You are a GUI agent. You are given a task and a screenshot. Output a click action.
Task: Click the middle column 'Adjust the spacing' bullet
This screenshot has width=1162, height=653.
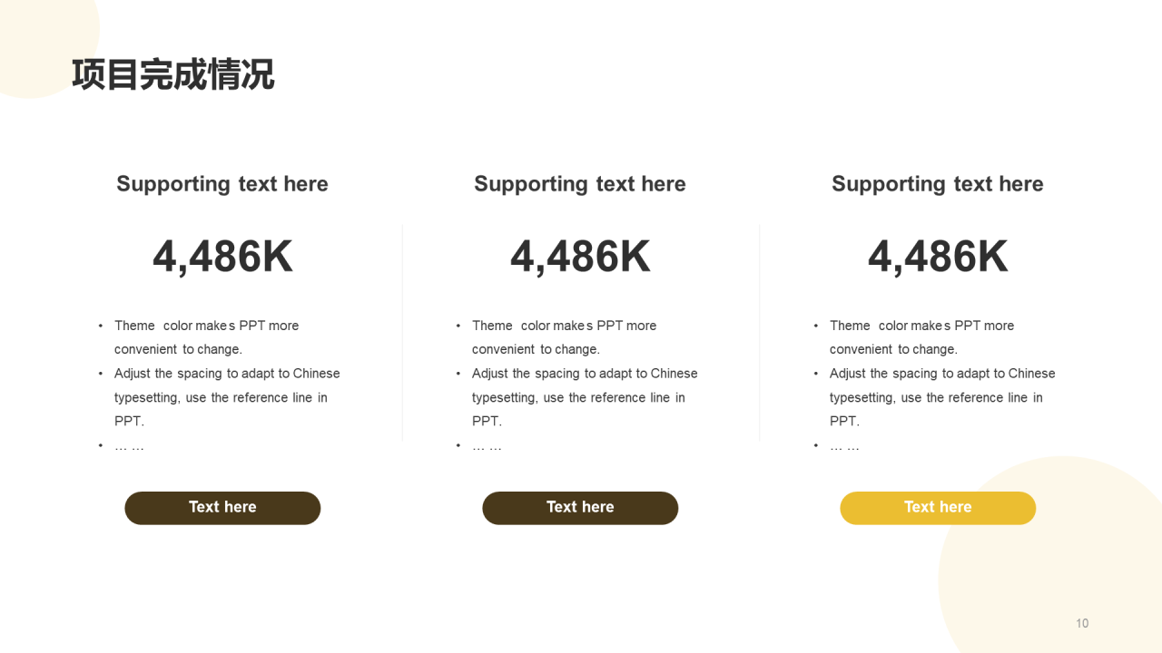pos(585,397)
